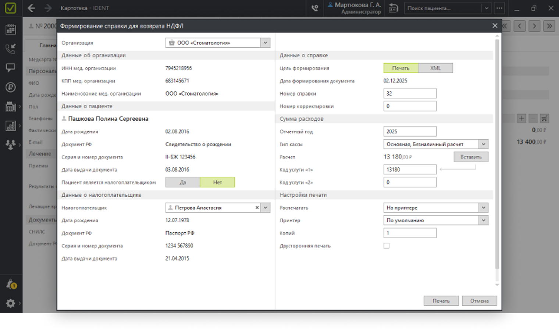Click the dialog's vertical scrollbar

[x=497, y=154]
